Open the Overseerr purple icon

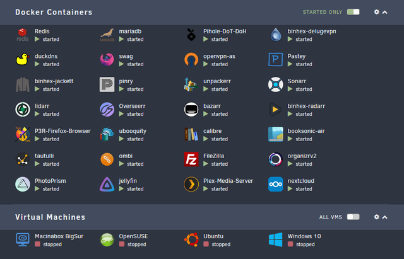(x=107, y=110)
